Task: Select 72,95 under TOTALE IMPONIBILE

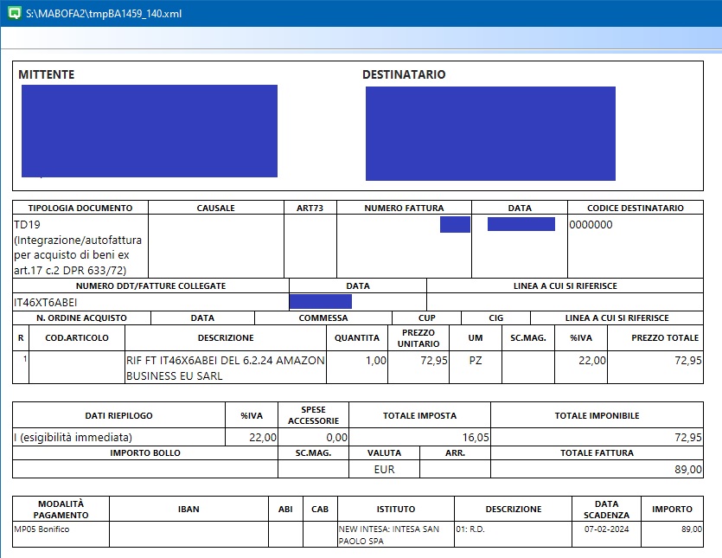Action: tap(688, 437)
